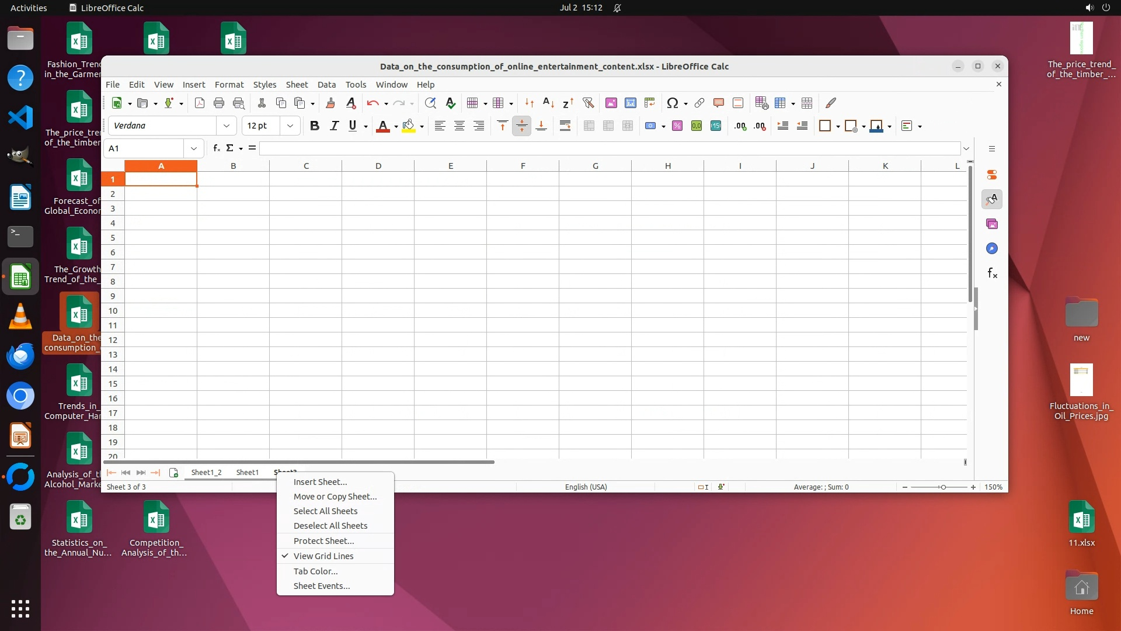Click the highlighting background color swatch

click(x=409, y=126)
